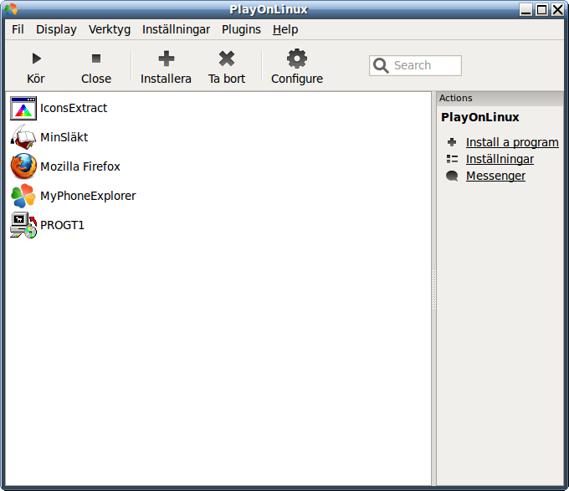Select the MinSläkt program icon

(x=23, y=137)
